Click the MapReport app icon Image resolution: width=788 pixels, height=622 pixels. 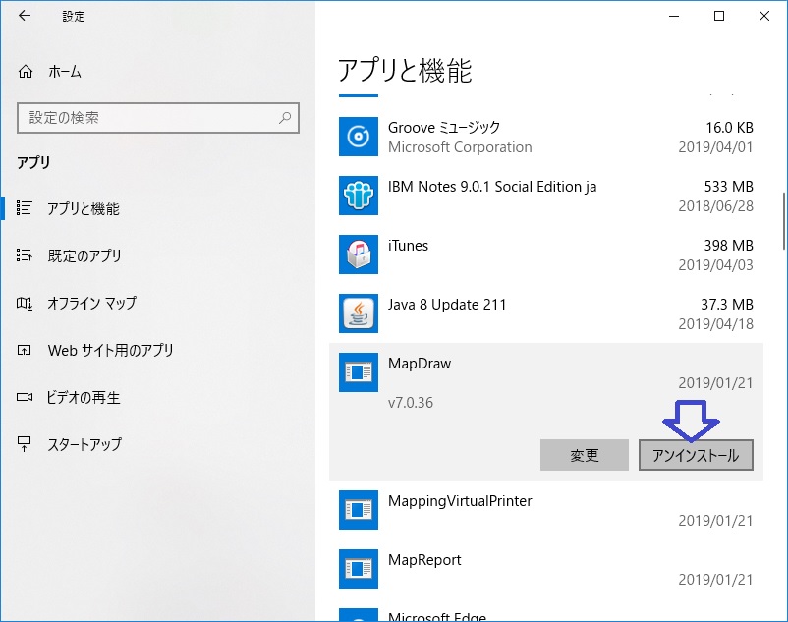tap(359, 569)
